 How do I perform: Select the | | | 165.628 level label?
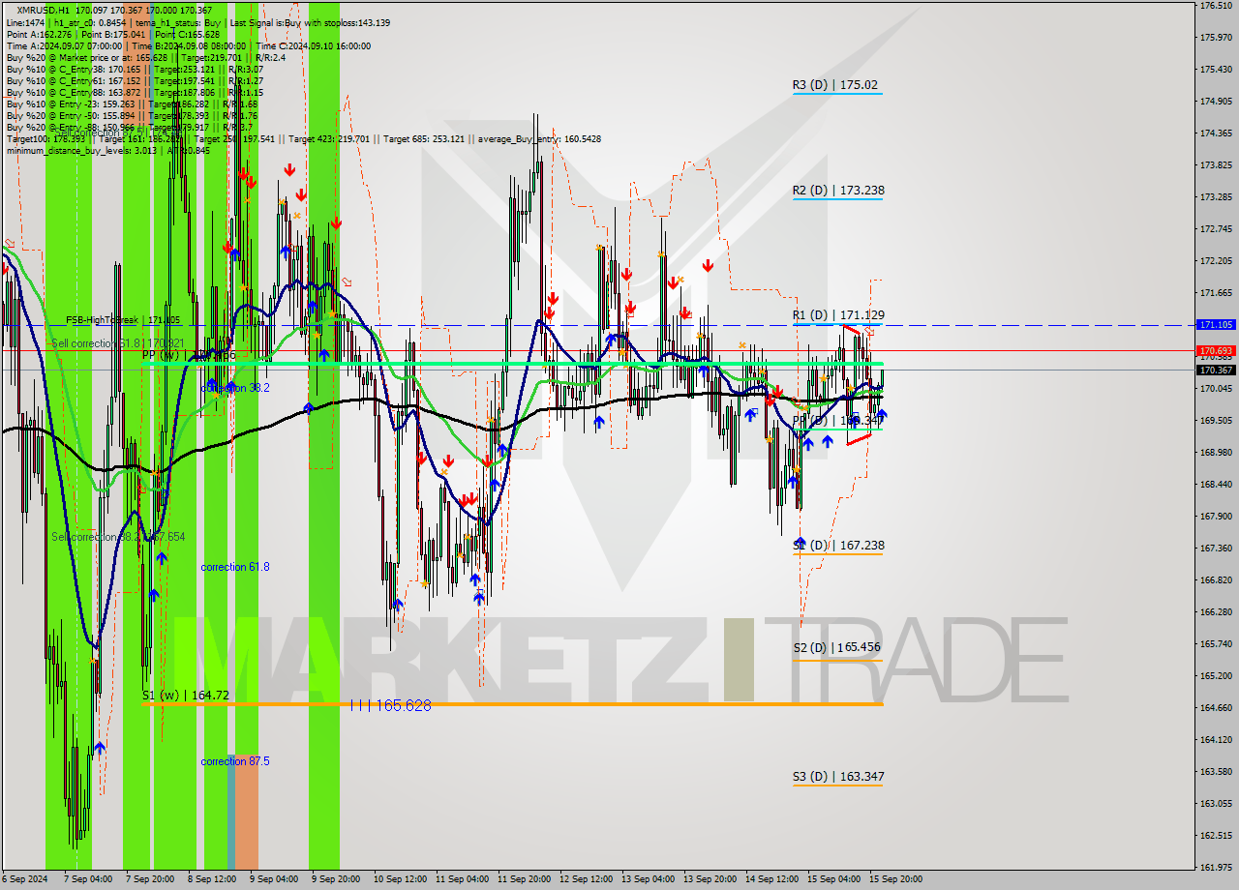coord(390,705)
